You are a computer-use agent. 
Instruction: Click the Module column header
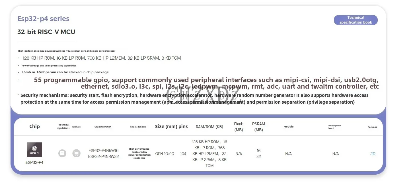point(289,127)
